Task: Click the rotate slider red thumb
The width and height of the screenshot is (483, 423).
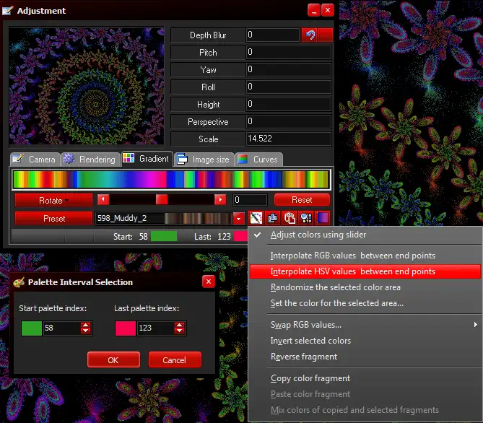Action: 162,200
